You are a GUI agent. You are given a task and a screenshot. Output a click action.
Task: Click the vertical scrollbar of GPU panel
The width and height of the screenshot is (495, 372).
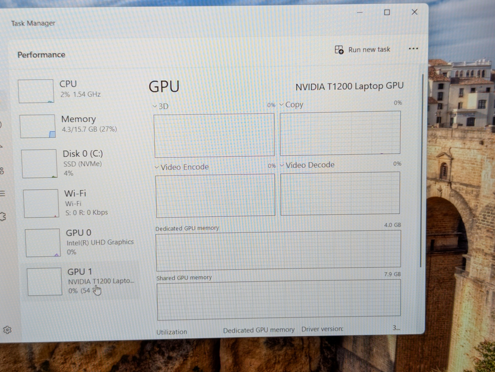(421, 170)
